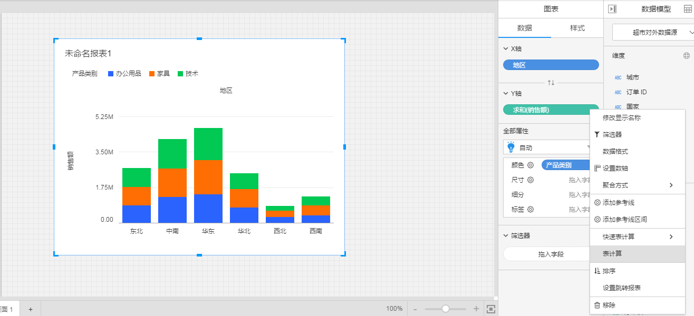Click the globe icon next to 维度

(687, 55)
